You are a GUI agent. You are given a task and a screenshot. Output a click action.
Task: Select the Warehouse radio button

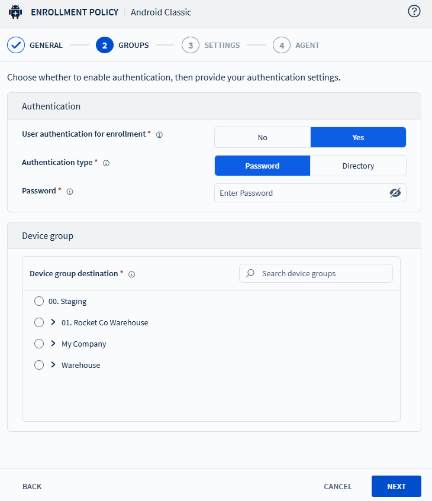(39, 365)
